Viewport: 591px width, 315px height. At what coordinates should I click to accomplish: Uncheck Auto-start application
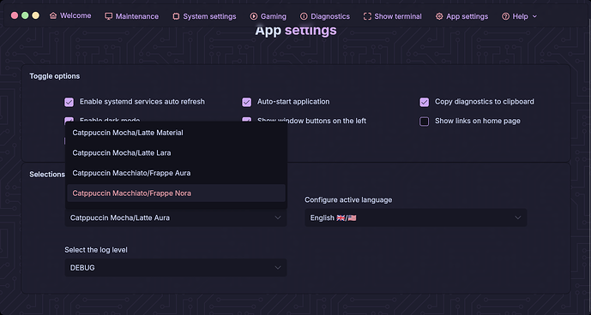click(x=246, y=102)
